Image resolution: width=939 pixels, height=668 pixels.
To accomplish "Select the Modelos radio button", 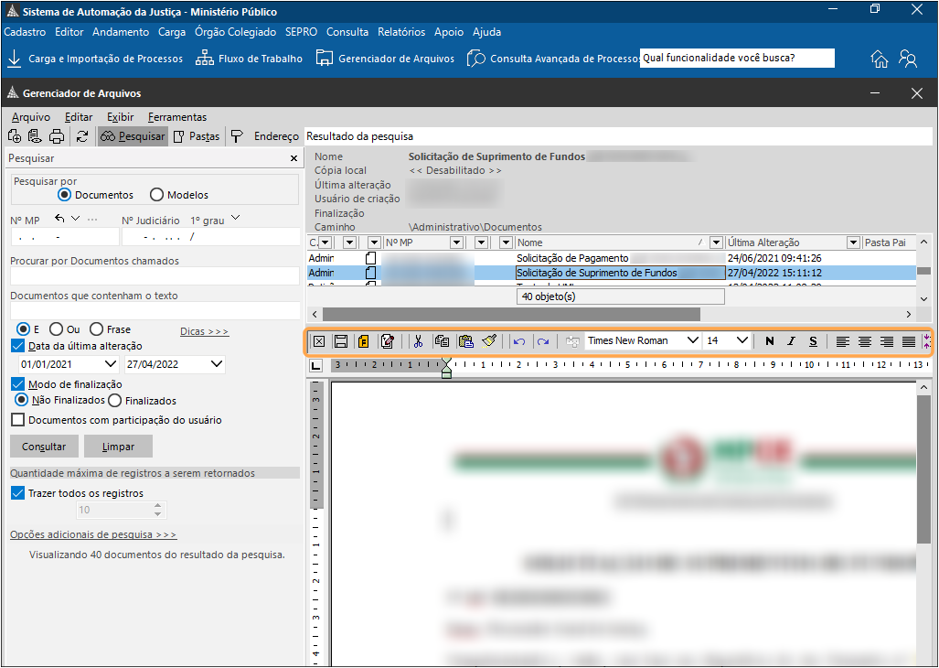I will (157, 195).
